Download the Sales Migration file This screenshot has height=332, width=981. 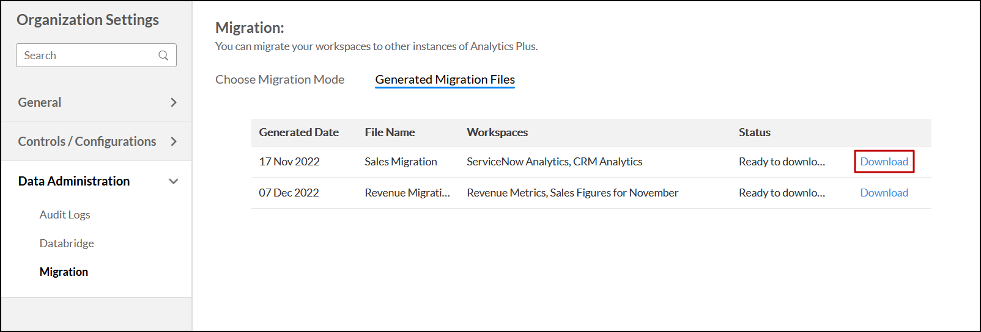pyautogui.click(x=884, y=162)
